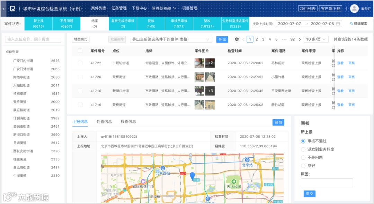The width and height of the screenshot is (374, 204).
Task: Open the 10 条/页 page size dropdown
Action: (x=316, y=39)
